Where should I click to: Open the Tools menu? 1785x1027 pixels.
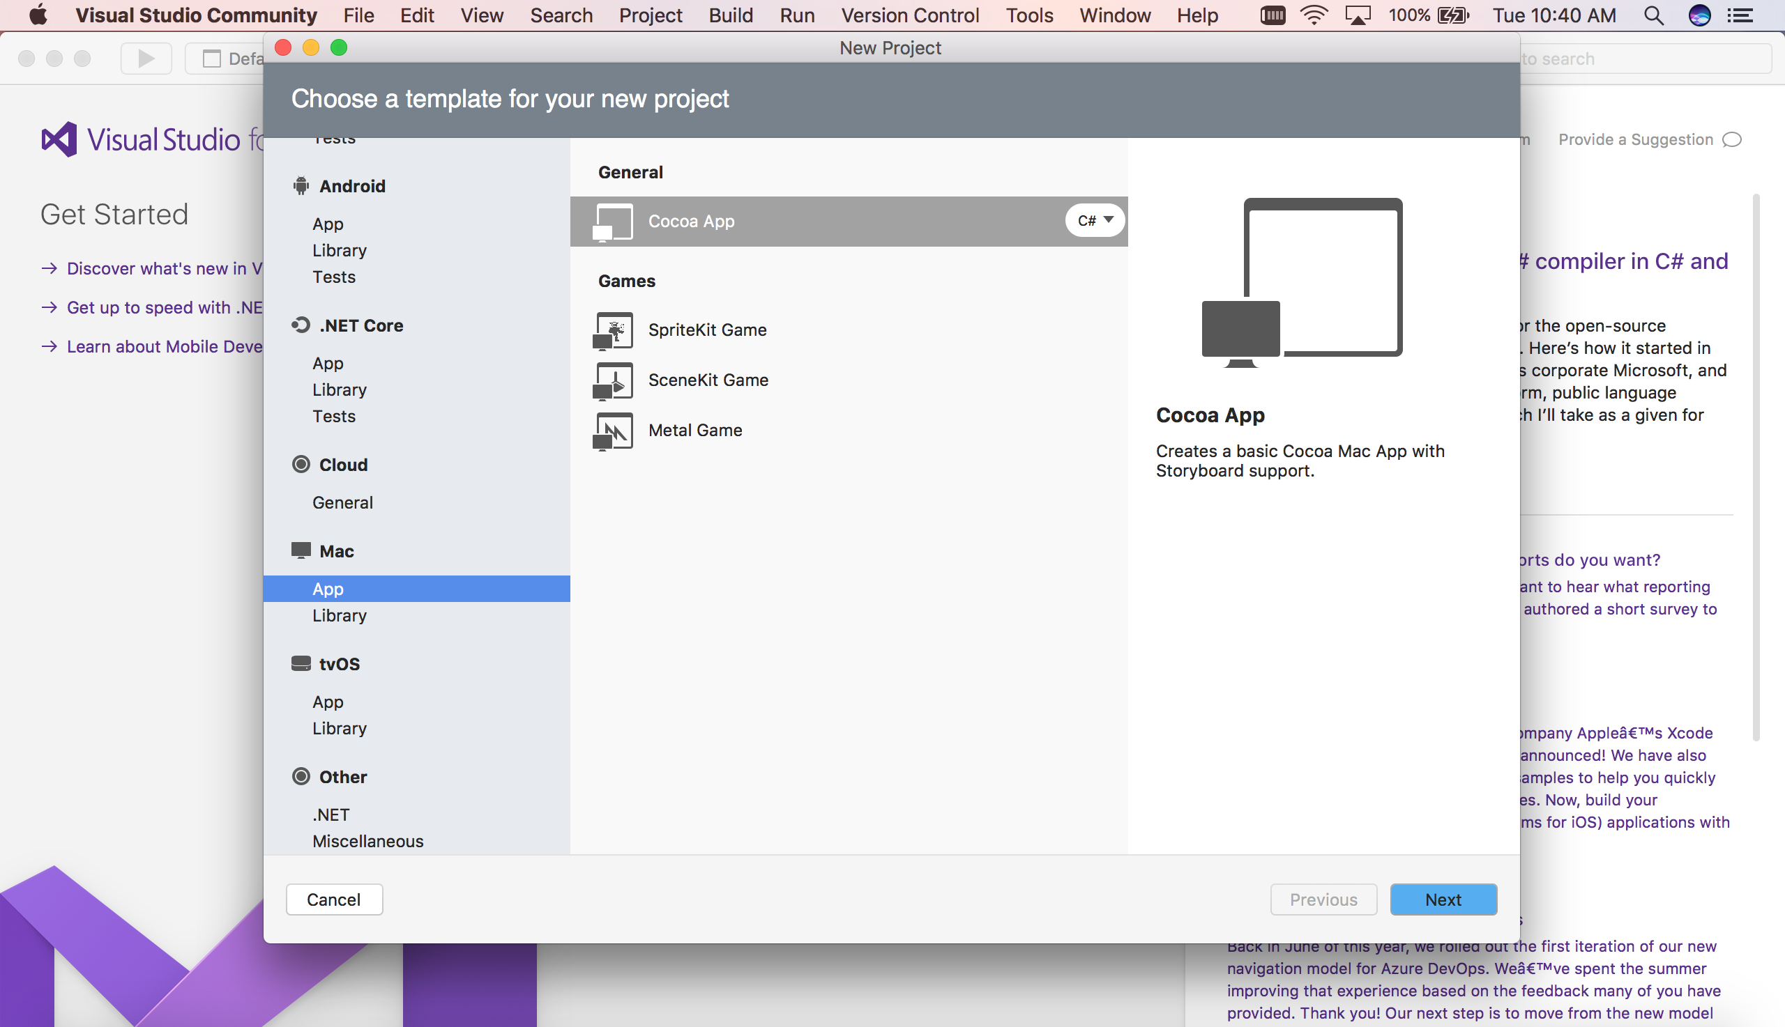1029,15
